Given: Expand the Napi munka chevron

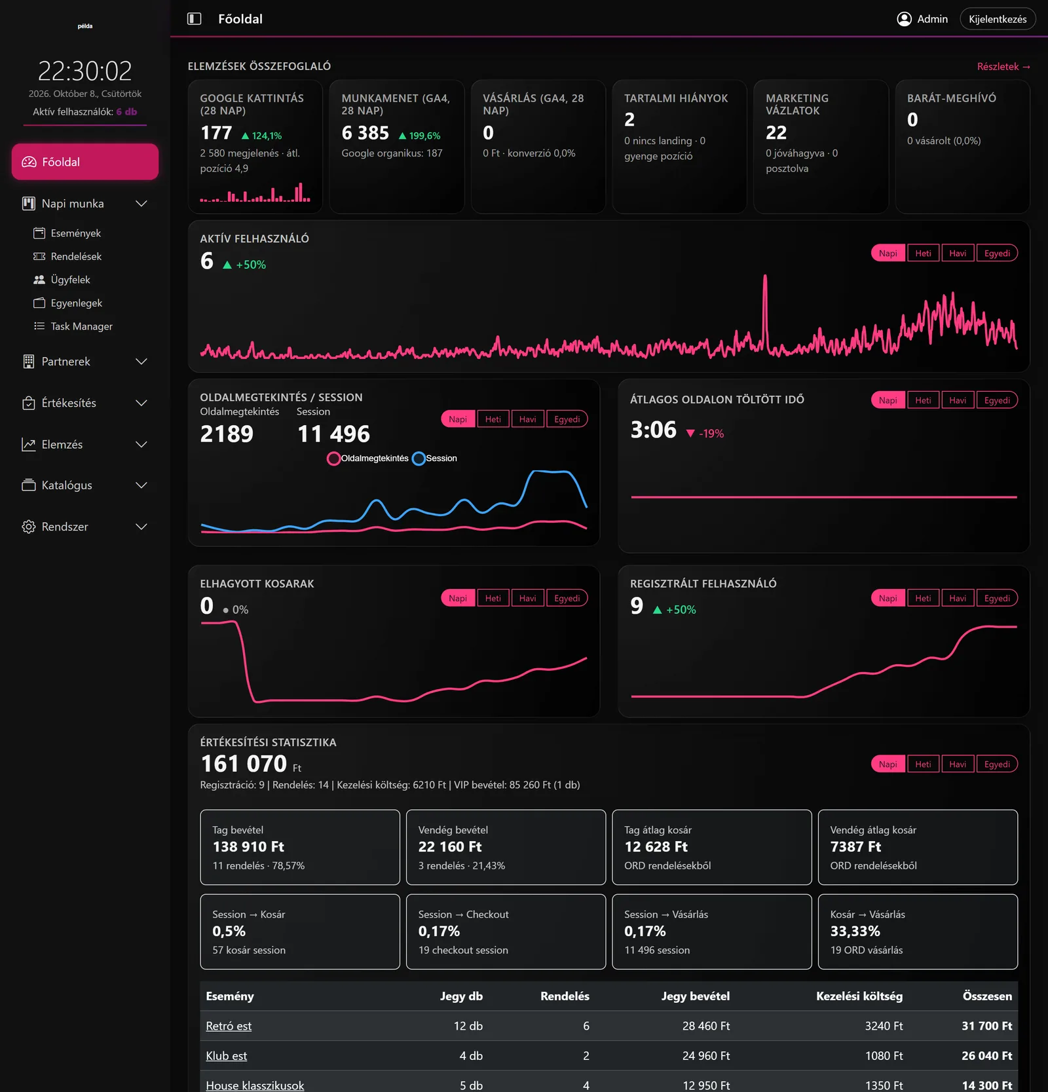Looking at the screenshot, I should click(x=141, y=204).
